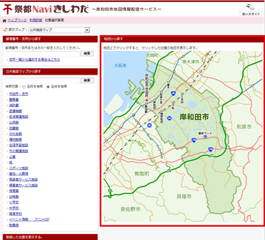Click the 大阪湾 area on the map
Viewport: 265px width, 240px height.
120,65
